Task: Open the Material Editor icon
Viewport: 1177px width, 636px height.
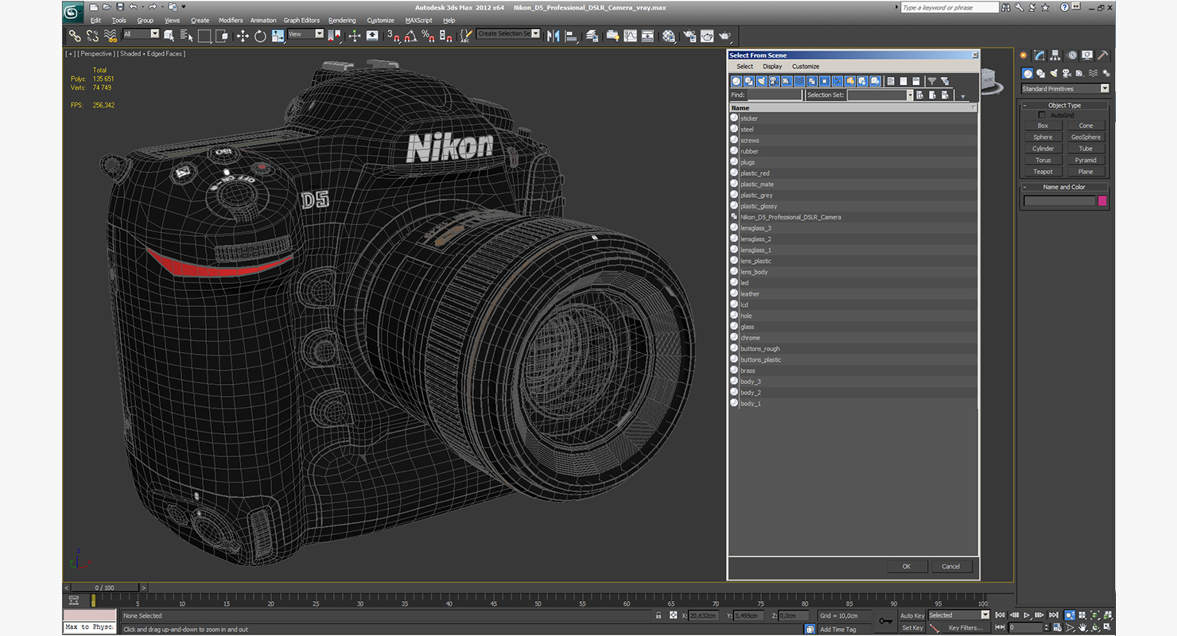Action: click(x=669, y=36)
